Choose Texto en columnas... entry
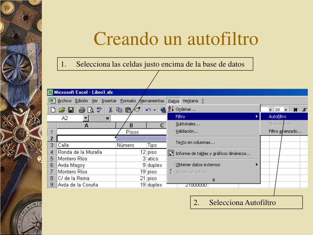The height and width of the screenshot is (235, 313). (213, 142)
